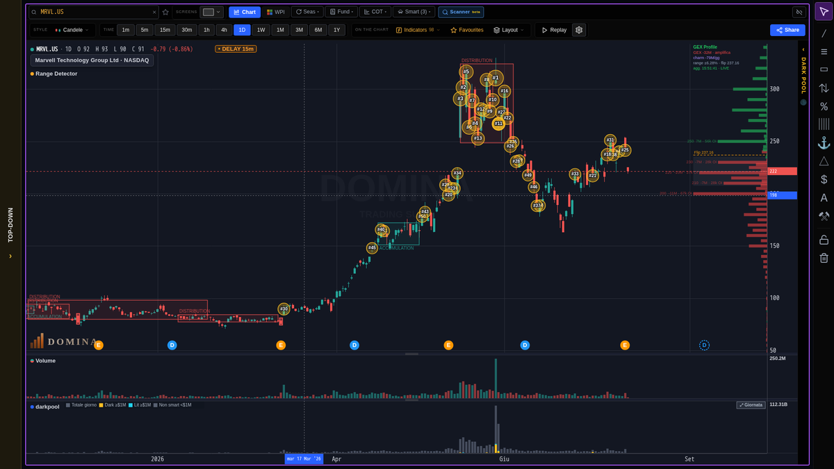The height and width of the screenshot is (469, 834).
Task: Select the vertical bars tool
Action: click(x=824, y=124)
